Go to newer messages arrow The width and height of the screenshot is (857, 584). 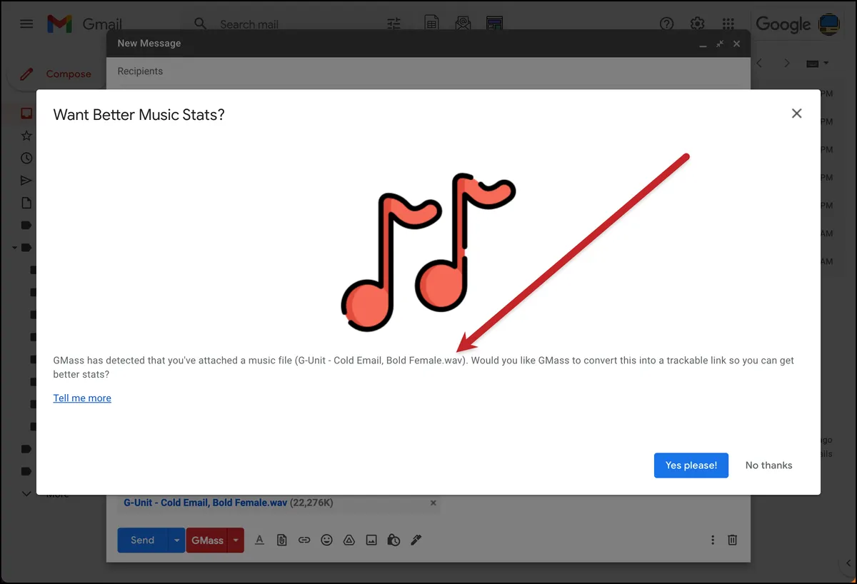pos(760,64)
